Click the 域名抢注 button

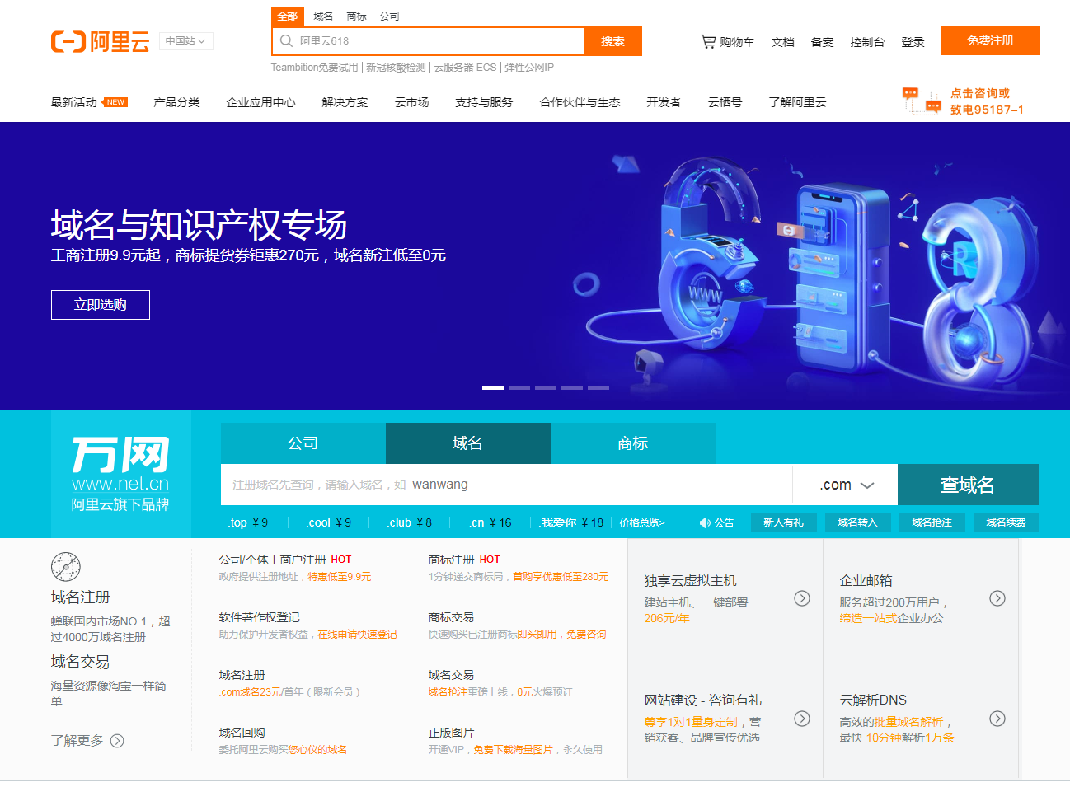(932, 522)
